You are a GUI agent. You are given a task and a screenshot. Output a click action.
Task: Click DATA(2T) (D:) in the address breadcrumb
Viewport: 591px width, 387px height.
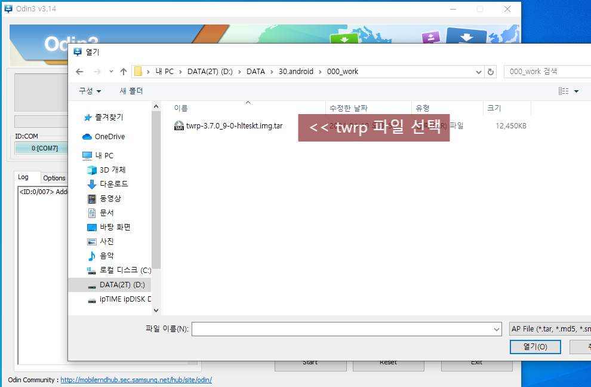[x=210, y=72]
